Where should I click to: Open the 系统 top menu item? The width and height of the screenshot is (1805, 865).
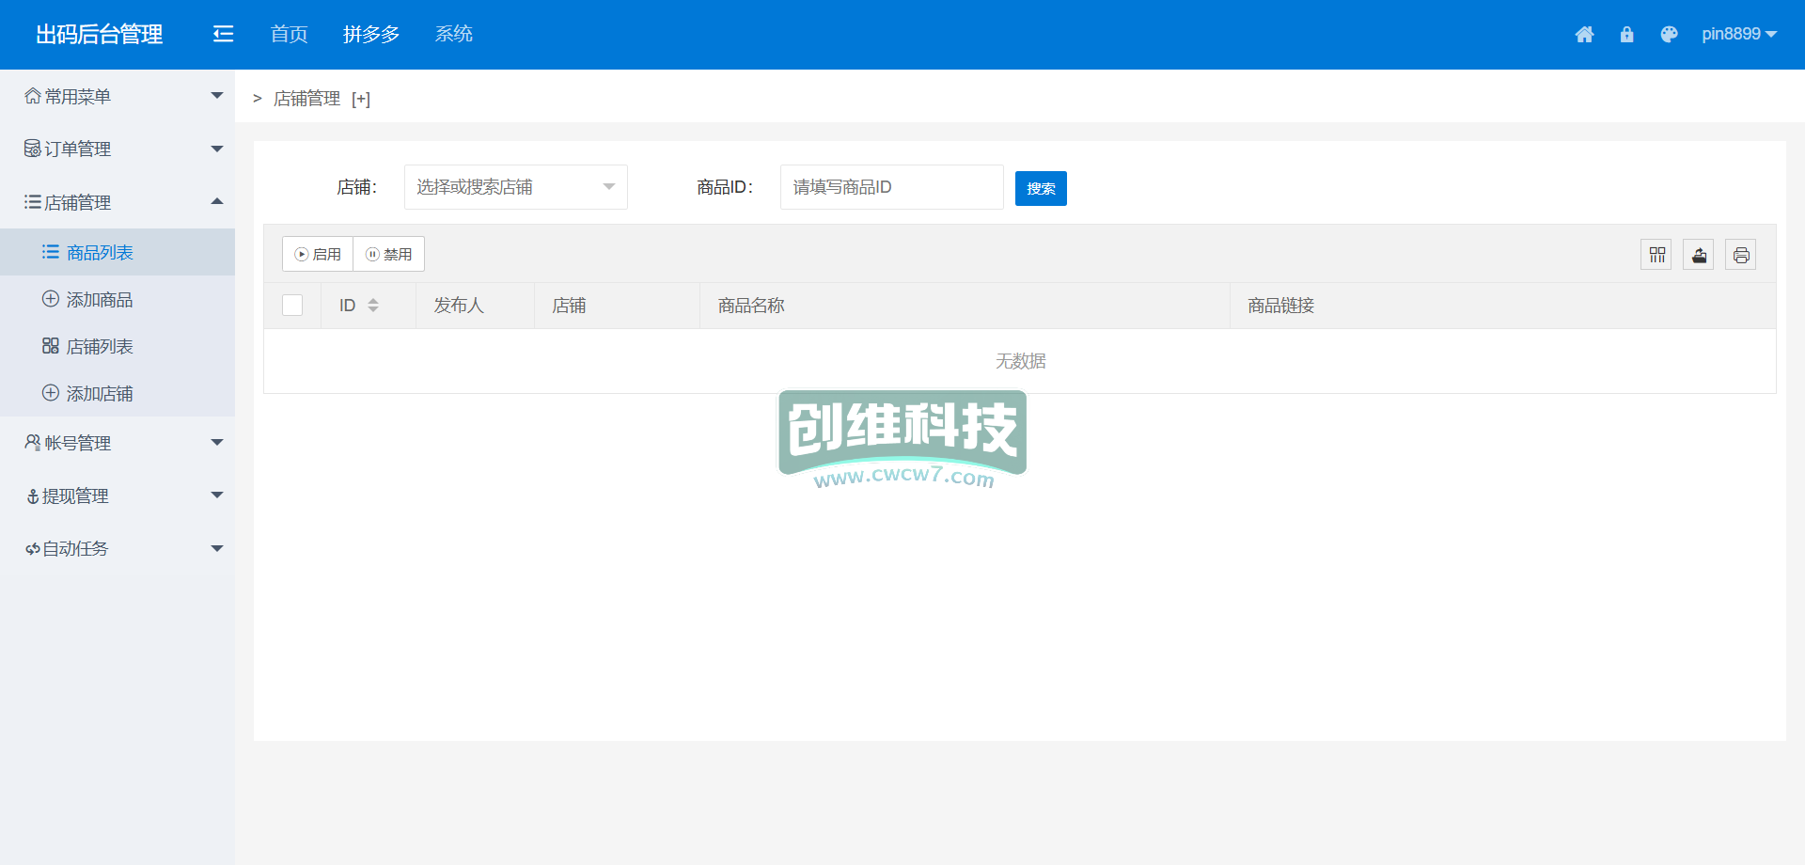coord(453,35)
